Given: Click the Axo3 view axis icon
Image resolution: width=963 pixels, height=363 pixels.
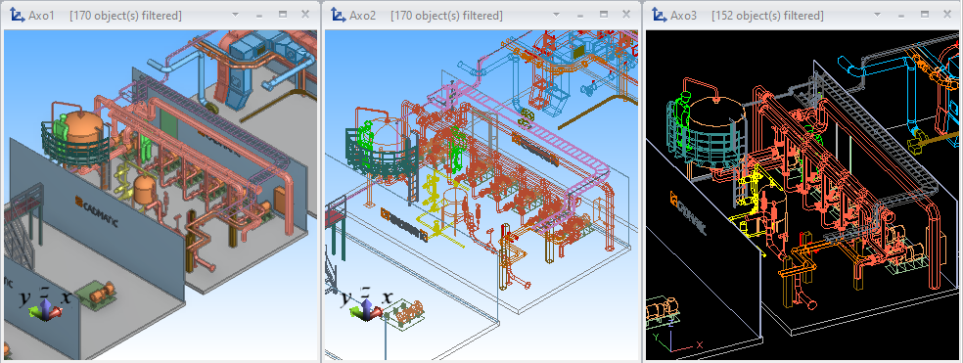Looking at the screenshot, I should click(x=659, y=15).
